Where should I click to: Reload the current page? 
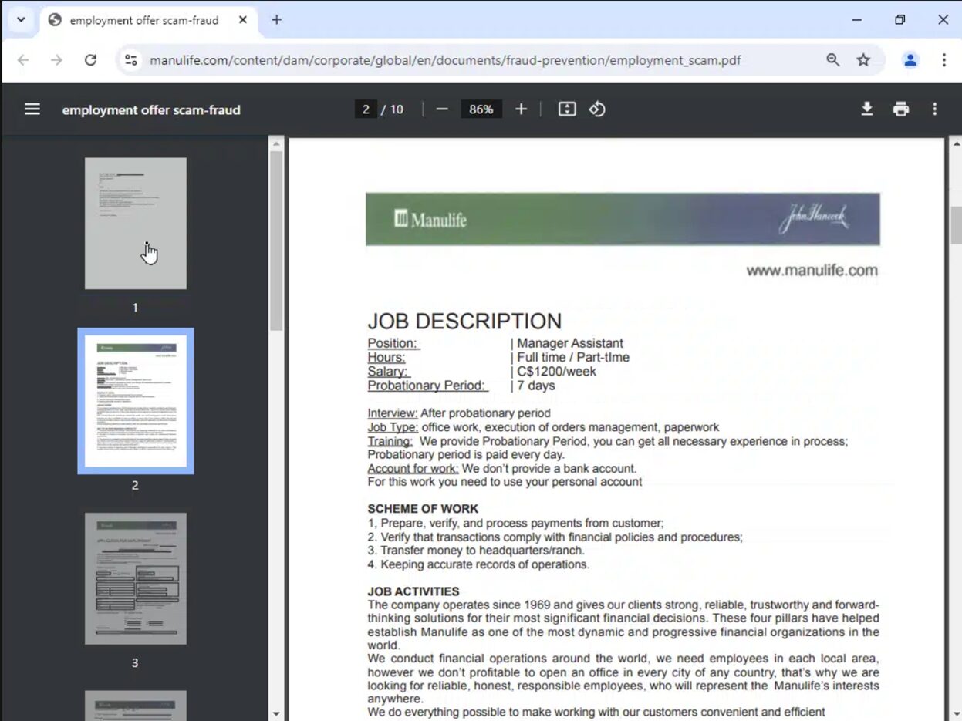coord(90,59)
